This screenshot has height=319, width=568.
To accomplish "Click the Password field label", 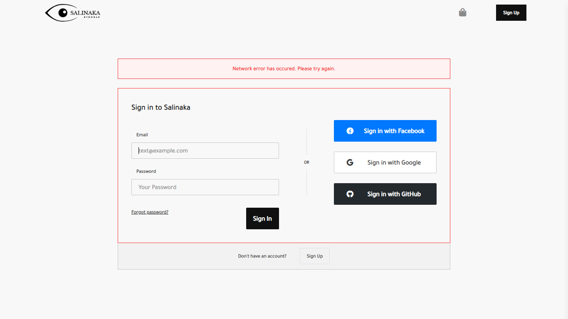I will pos(146,171).
